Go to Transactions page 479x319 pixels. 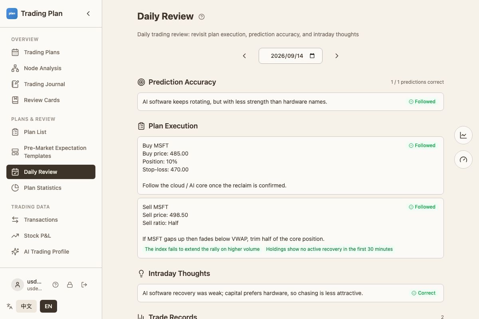click(51, 220)
